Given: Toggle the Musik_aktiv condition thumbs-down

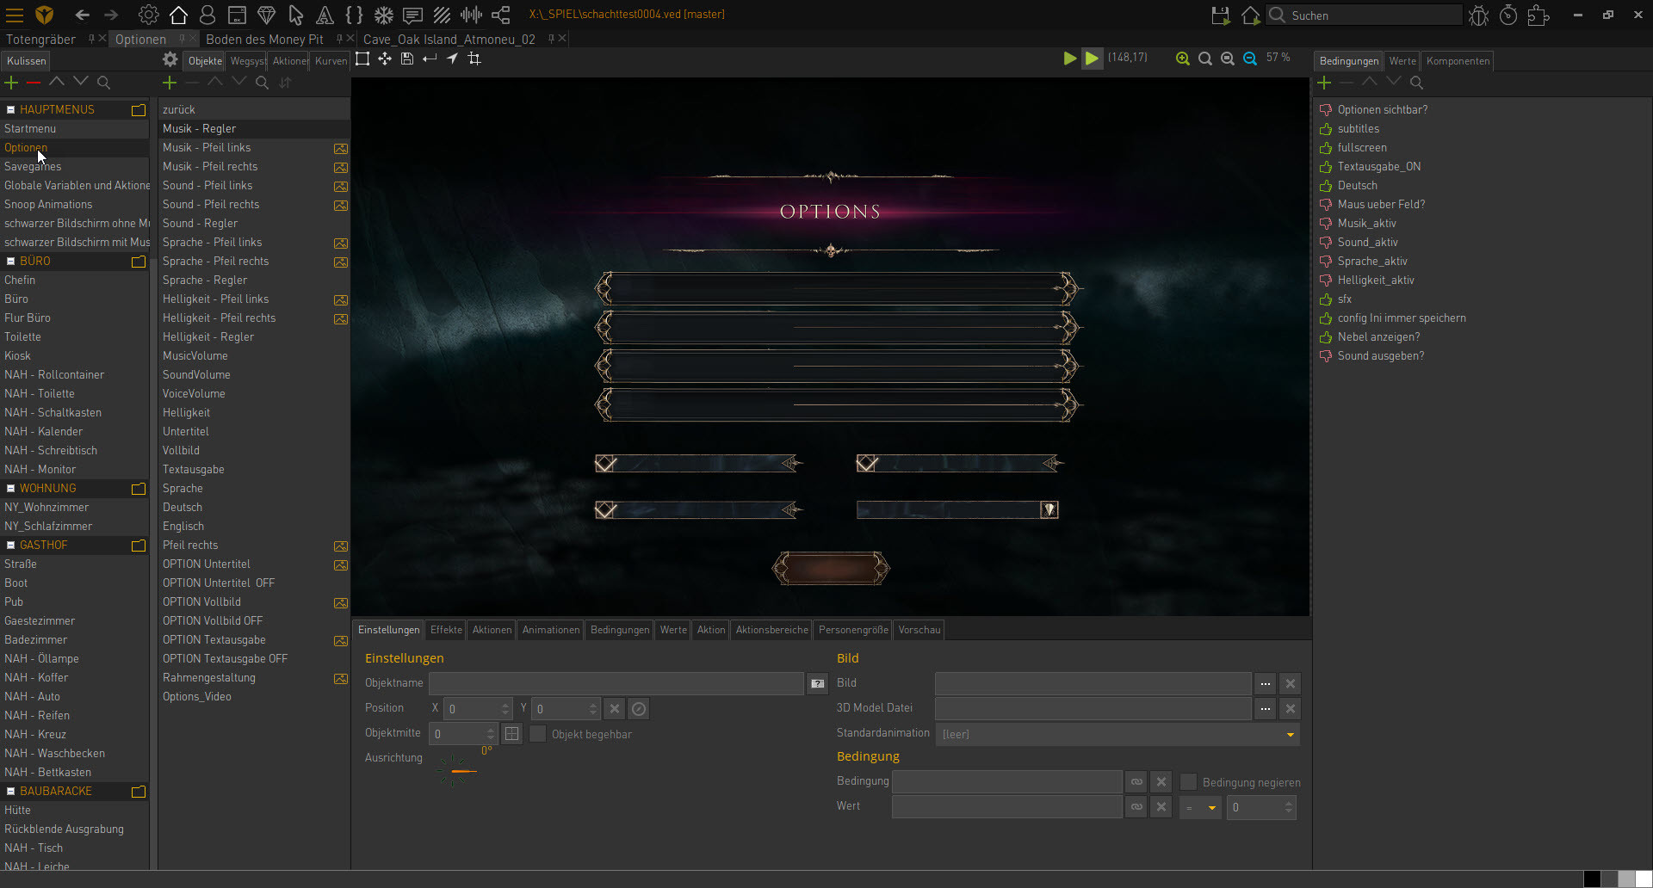Looking at the screenshot, I should pyautogui.click(x=1327, y=223).
